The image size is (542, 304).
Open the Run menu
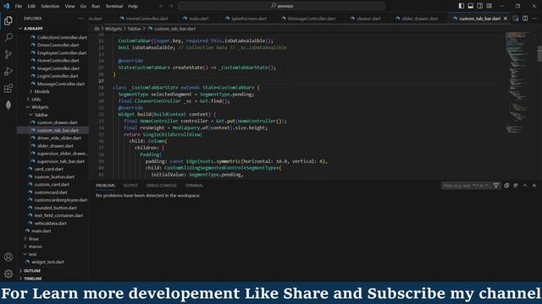pos(96,6)
